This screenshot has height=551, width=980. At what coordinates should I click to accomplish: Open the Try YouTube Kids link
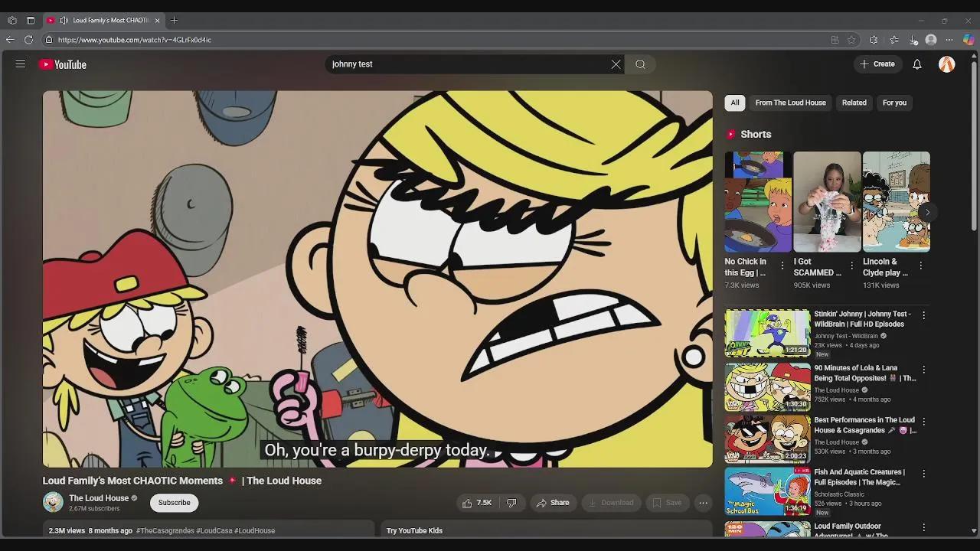click(414, 530)
